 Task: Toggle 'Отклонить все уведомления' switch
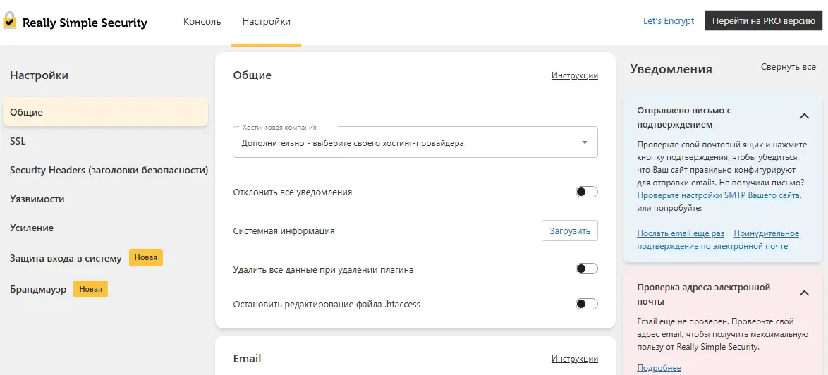click(x=586, y=192)
